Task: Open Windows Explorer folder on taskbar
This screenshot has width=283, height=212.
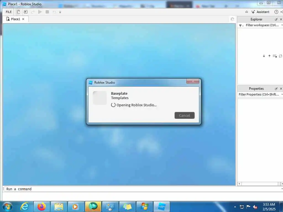Action: click(59, 206)
